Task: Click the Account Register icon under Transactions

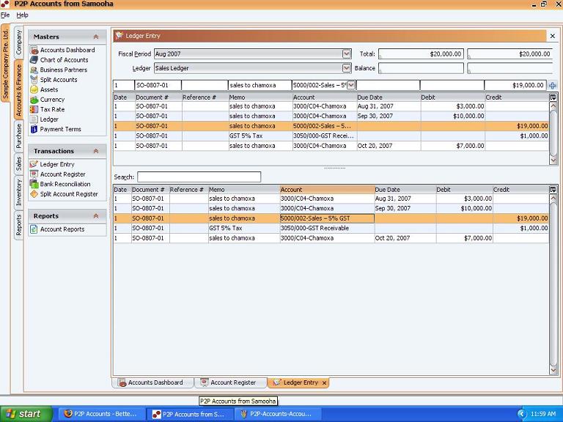Action: [34, 174]
